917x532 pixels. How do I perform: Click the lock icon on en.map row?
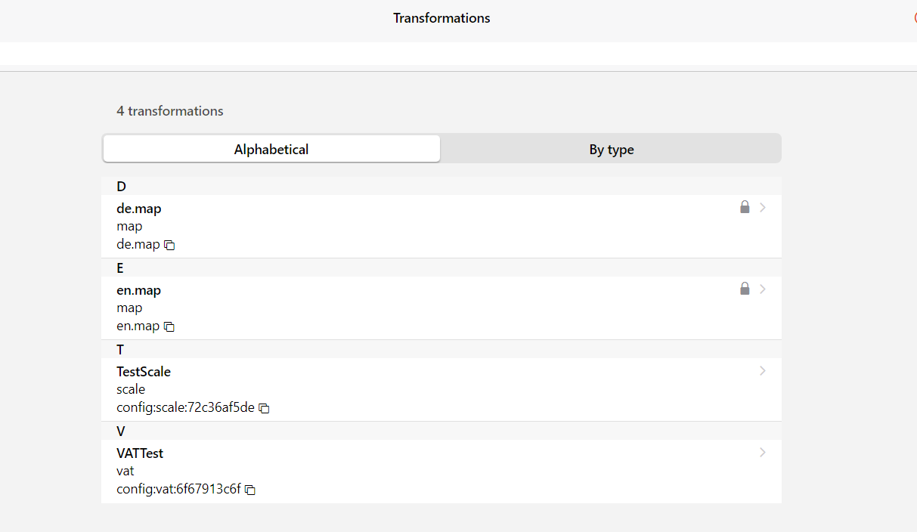tap(745, 289)
